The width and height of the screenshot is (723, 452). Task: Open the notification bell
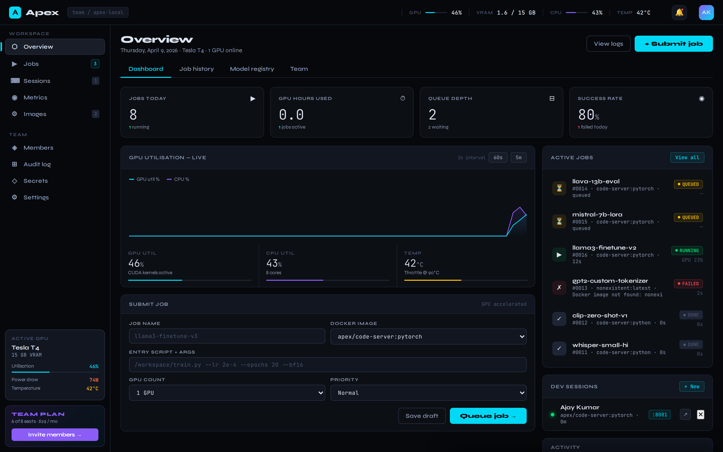click(679, 12)
